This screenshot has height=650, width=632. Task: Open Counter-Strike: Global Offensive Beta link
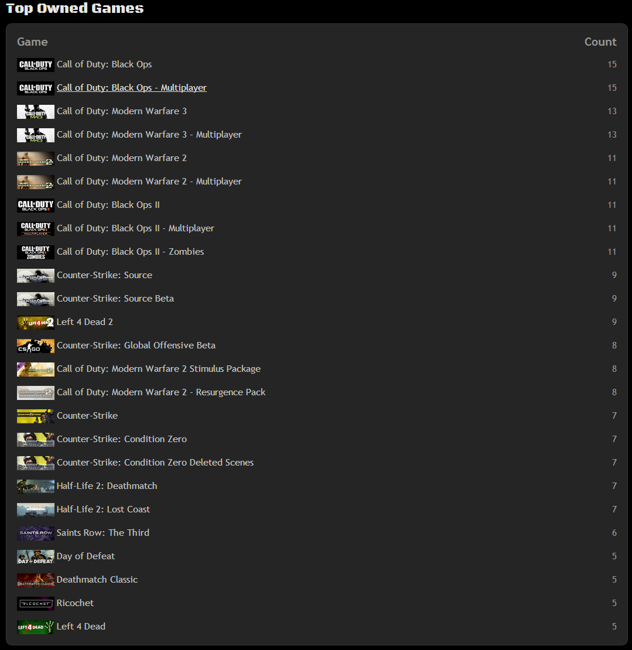(136, 345)
